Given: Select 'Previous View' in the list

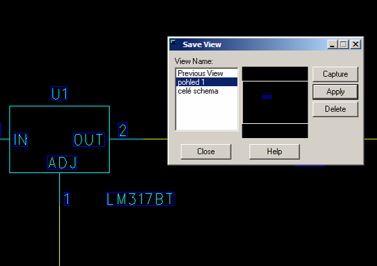Looking at the screenshot, I should 207,73.
